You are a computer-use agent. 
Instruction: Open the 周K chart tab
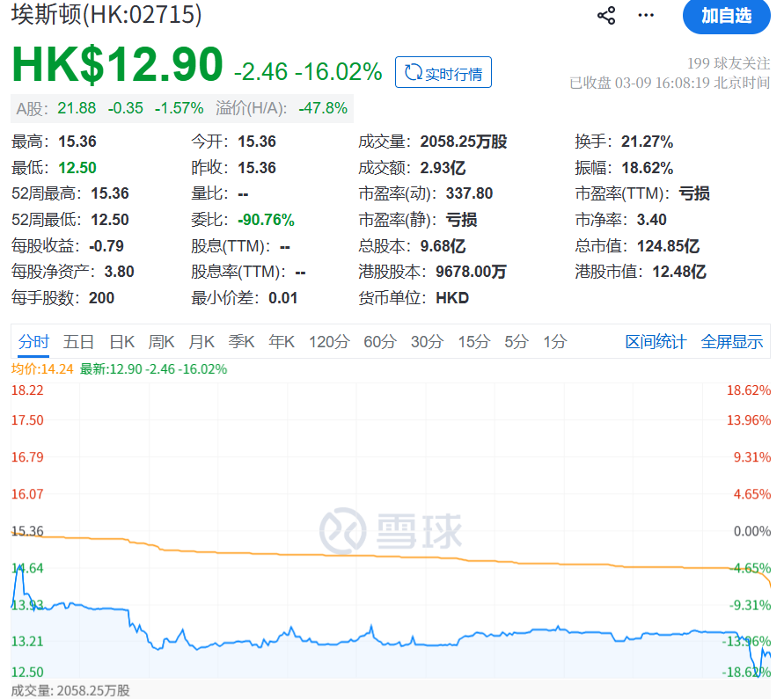tap(162, 342)
